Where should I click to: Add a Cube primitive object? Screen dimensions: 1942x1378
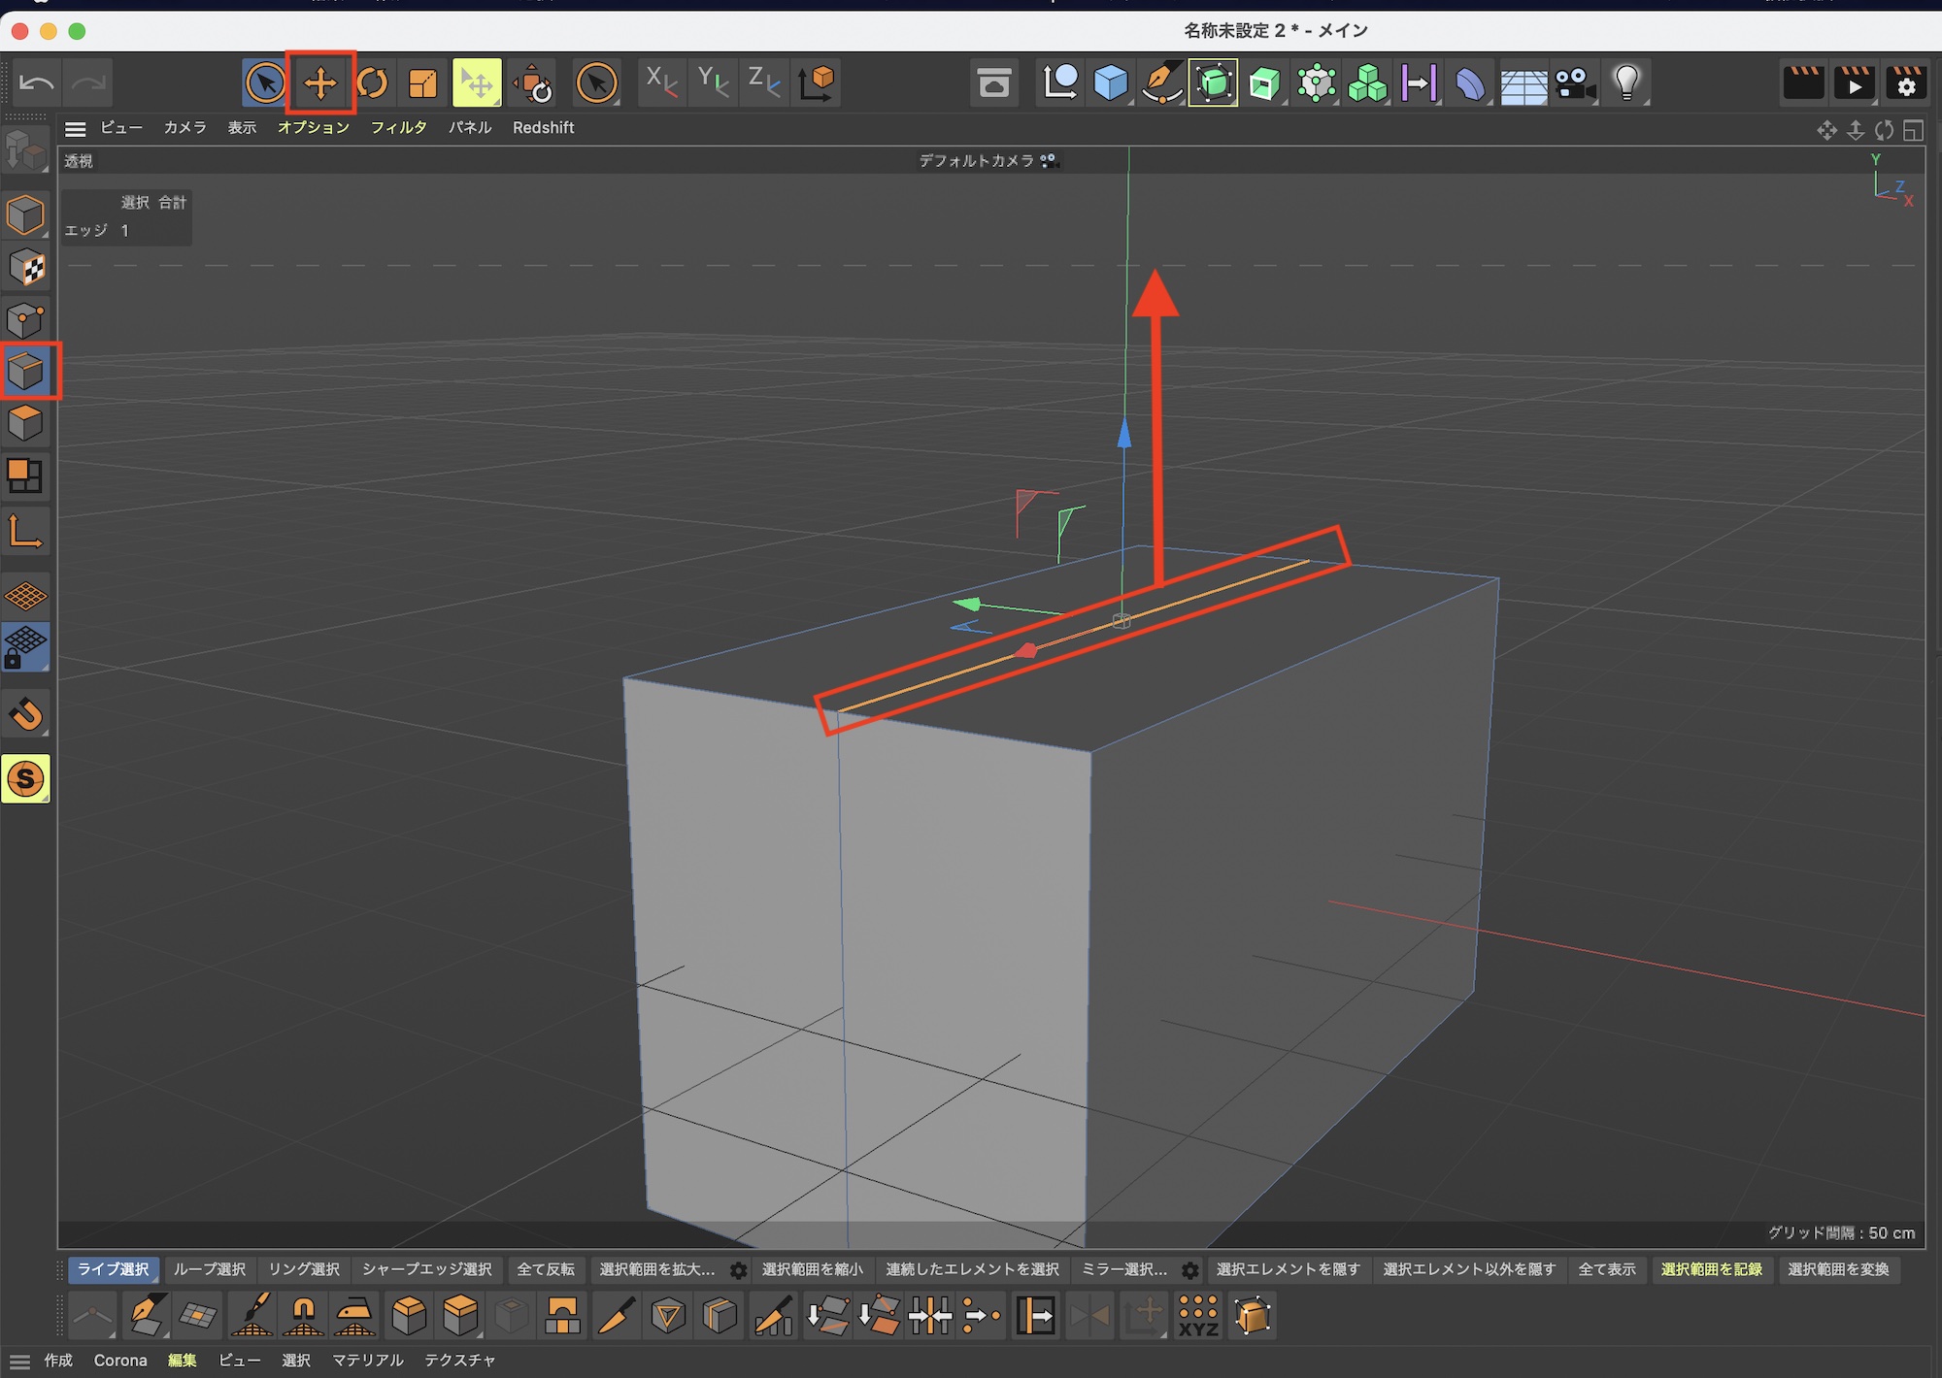click(1110, 83)
